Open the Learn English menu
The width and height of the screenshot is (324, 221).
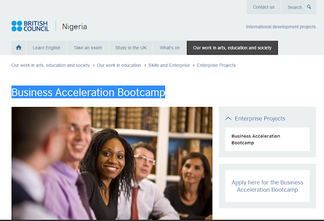47,48
